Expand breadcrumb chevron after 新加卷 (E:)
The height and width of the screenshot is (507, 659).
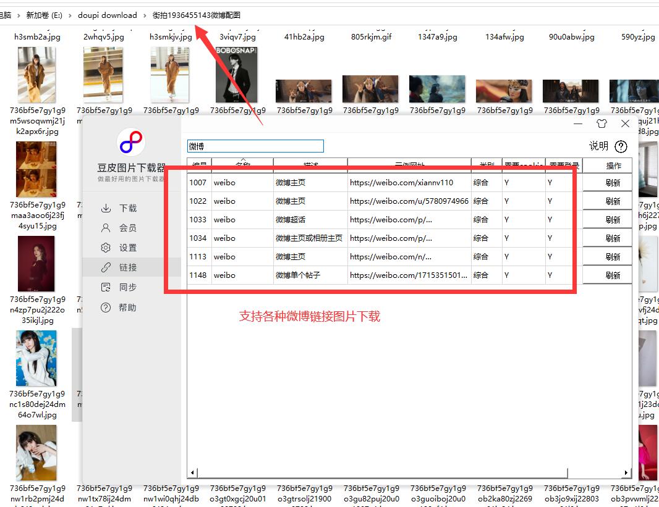tap(70, 15)
